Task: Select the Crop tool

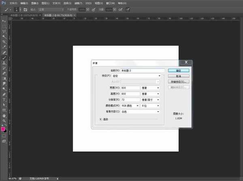Action: [4, 41]
